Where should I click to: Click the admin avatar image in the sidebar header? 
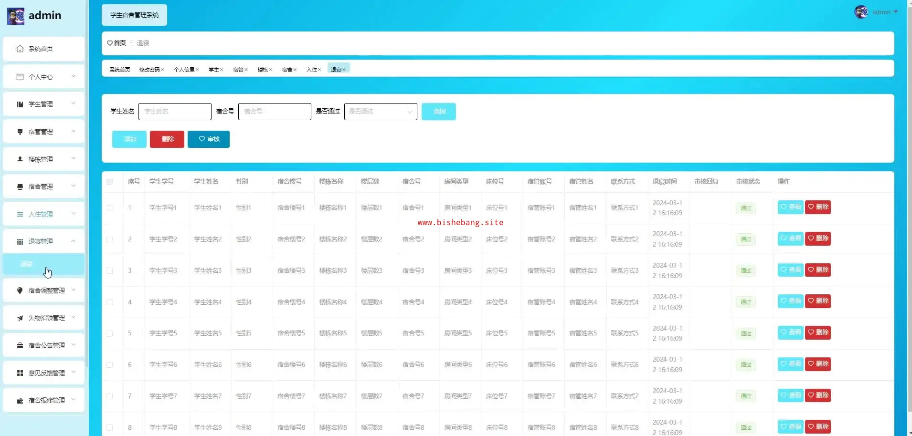pyautogui.click(x=16, y=16)
